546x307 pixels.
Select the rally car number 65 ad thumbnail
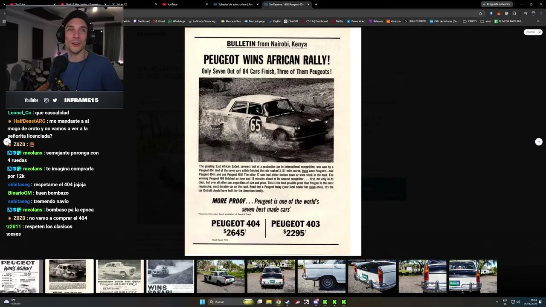pos(70,276)
